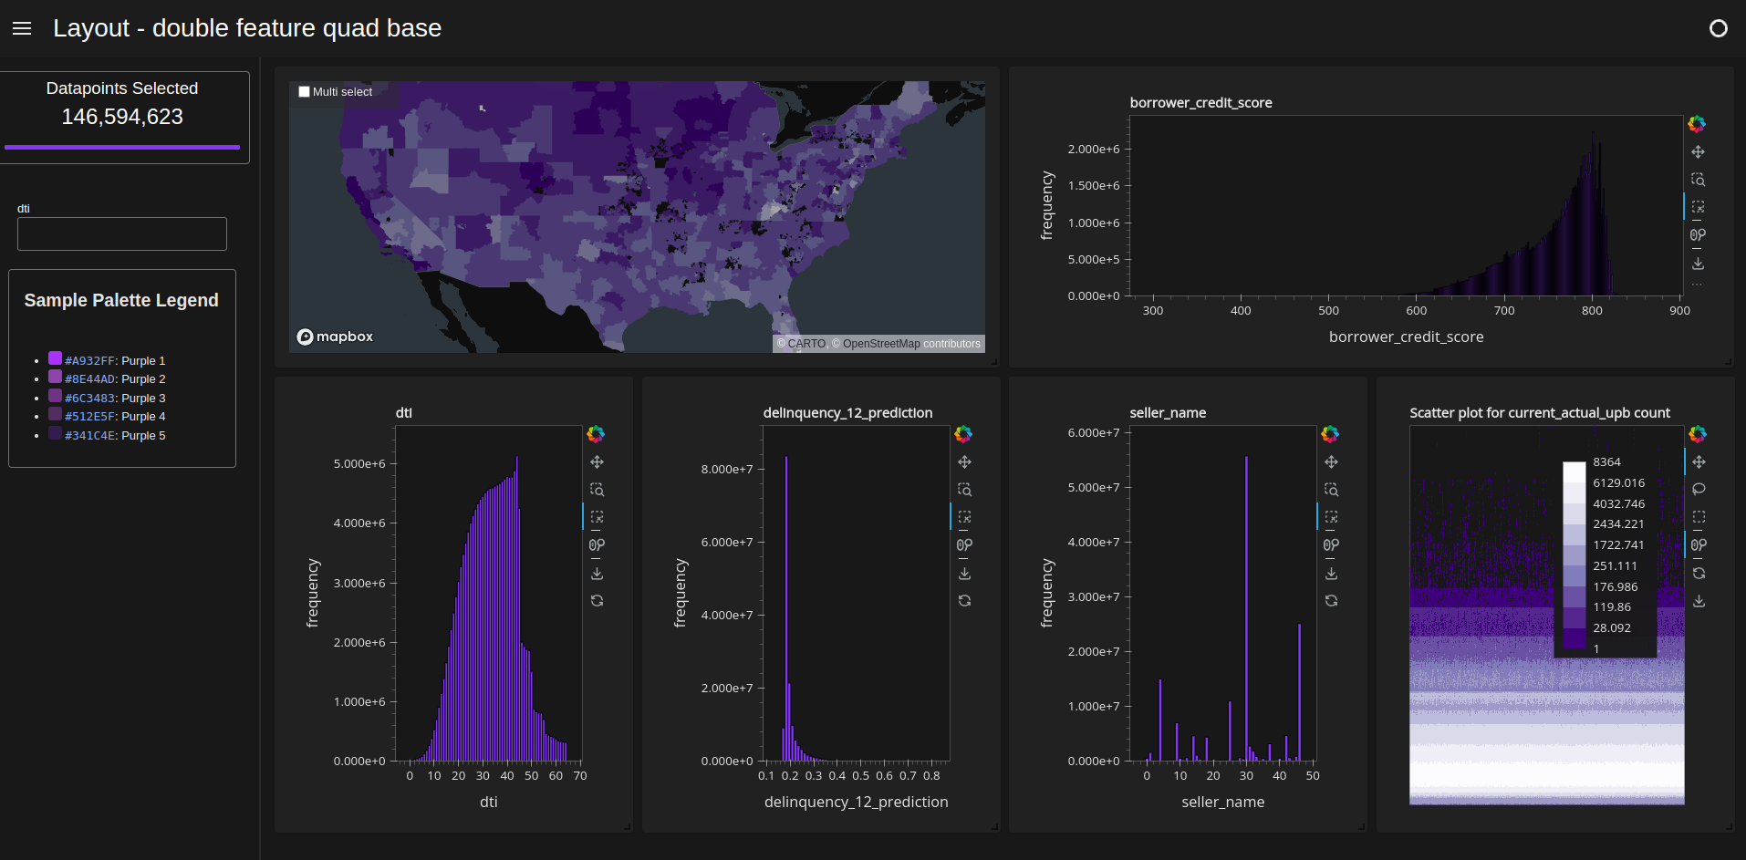Toggle Wheel Zoom tool on scatter plot
Screen dimensions: 1746x860
point(1699,545)
